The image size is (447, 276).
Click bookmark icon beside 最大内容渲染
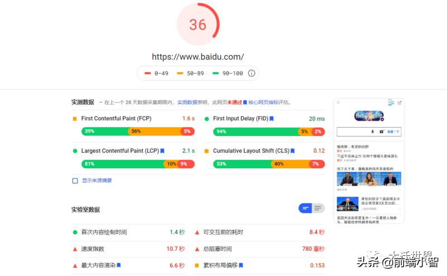[119, 265]
